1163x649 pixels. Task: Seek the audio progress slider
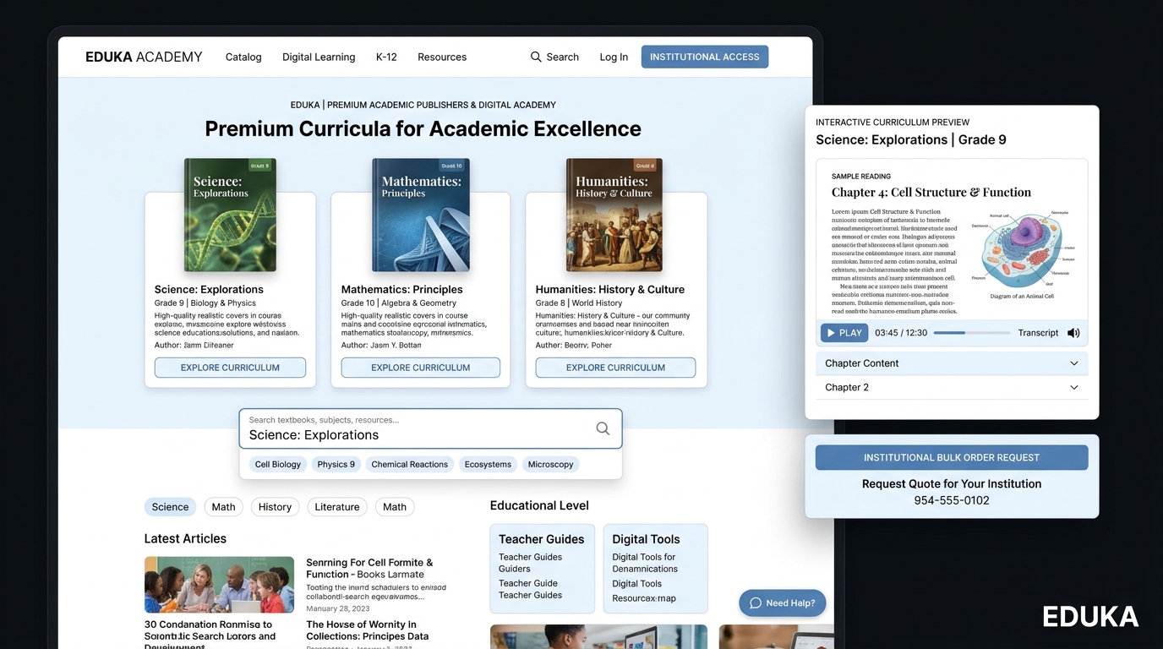tap(972, 333)
